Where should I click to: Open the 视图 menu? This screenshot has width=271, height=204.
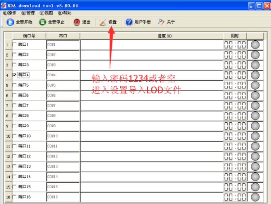(x=46, y=13)
